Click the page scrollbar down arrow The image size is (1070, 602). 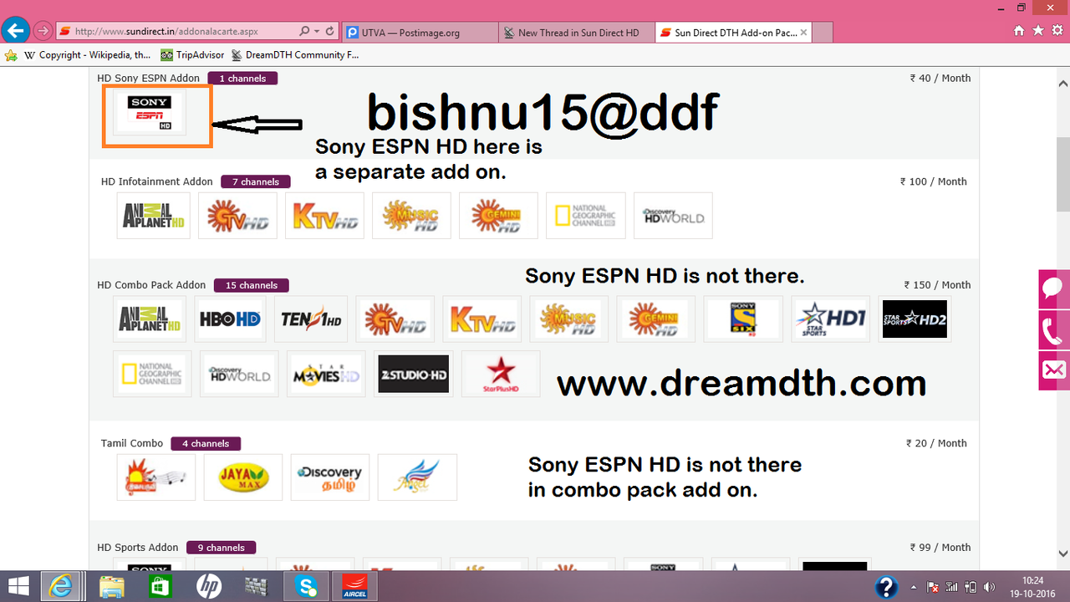pyautogui.click(x=1063, y=553)
